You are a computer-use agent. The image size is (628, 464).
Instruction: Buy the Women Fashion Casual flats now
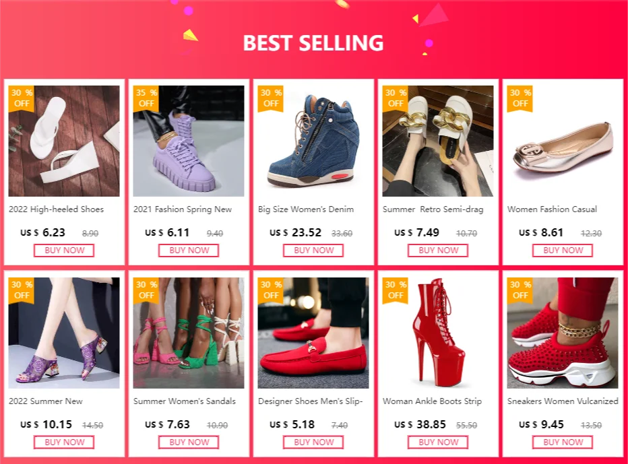point(563,251)
